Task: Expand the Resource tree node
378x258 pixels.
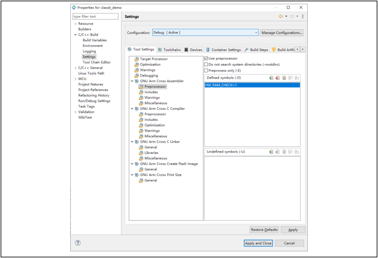Action: click(76, 23)
